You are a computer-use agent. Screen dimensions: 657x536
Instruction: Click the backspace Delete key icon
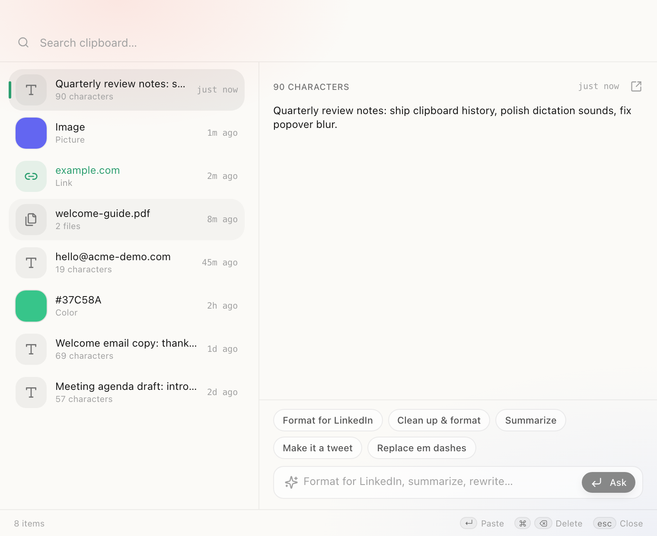pos(543,523)
